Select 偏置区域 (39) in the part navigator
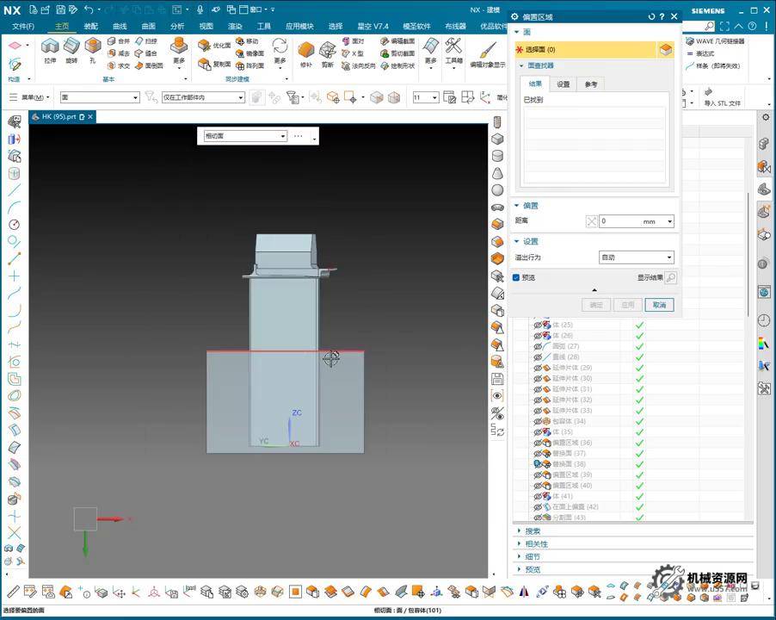Image resolution: width=776 pixels, height=620 pixels. pos(572,474)
